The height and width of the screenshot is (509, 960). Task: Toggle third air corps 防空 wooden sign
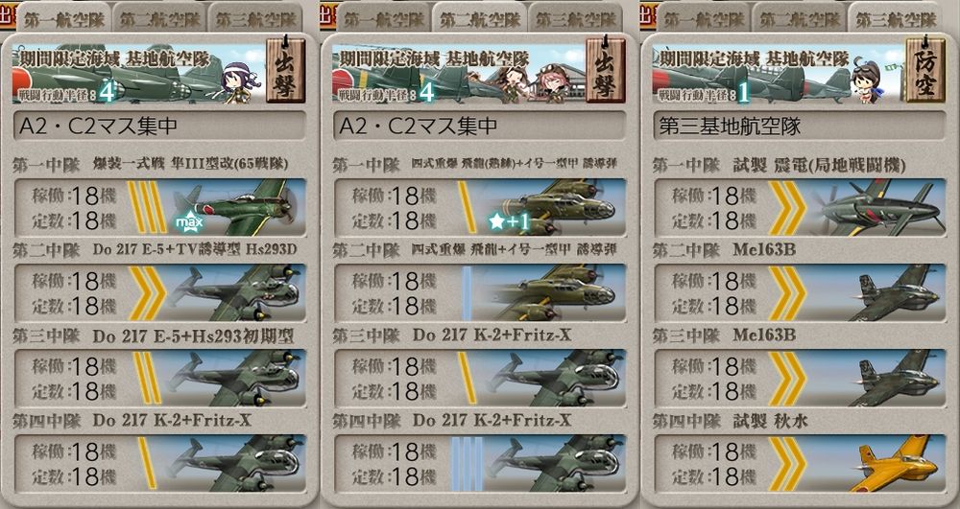(925, 69)
